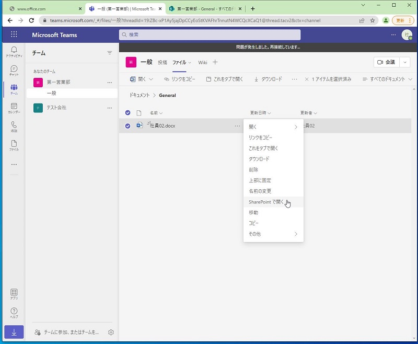418x344 pixels.
Task: Choose SharePoint で開く from context menu
Action: point(273,202)
